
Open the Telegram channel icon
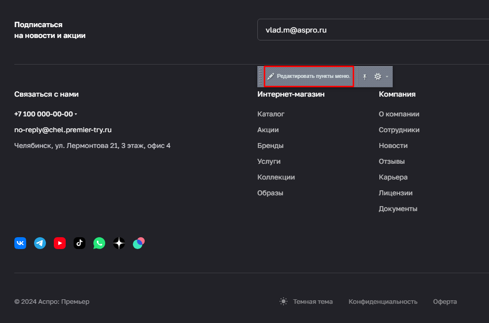pyautogui.click(x=40, y=243)
